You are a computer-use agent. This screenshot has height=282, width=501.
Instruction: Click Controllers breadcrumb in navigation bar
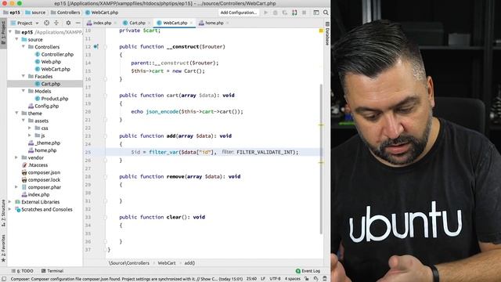click(66, 13)
